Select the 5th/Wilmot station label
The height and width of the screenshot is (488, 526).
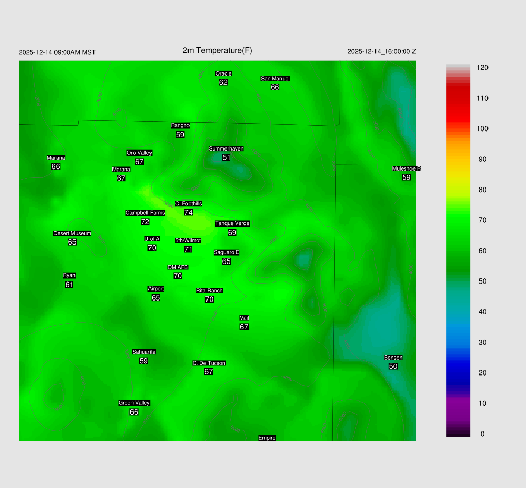tap(188, 240)
